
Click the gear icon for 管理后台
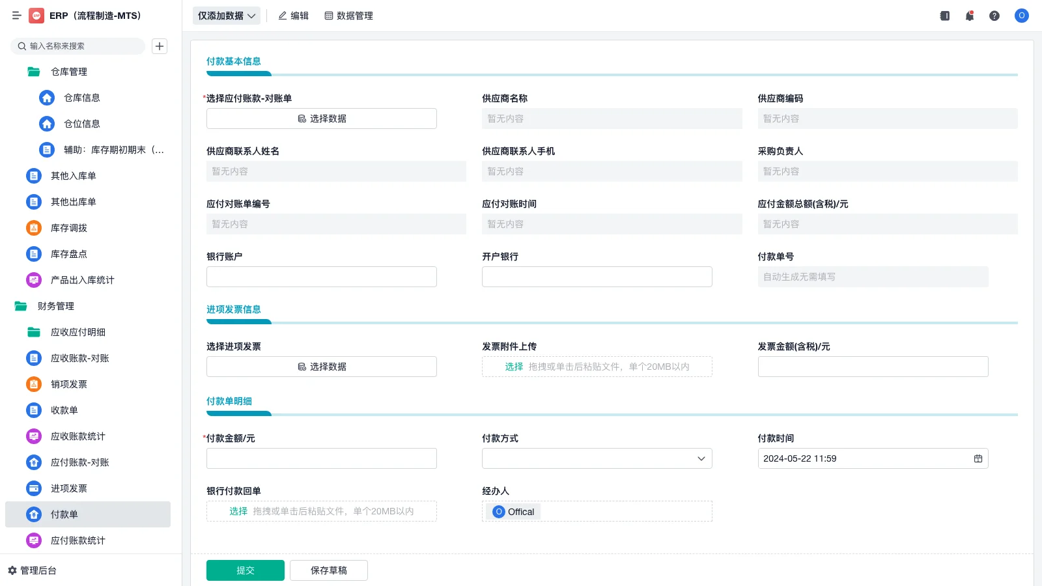point(12,570)
